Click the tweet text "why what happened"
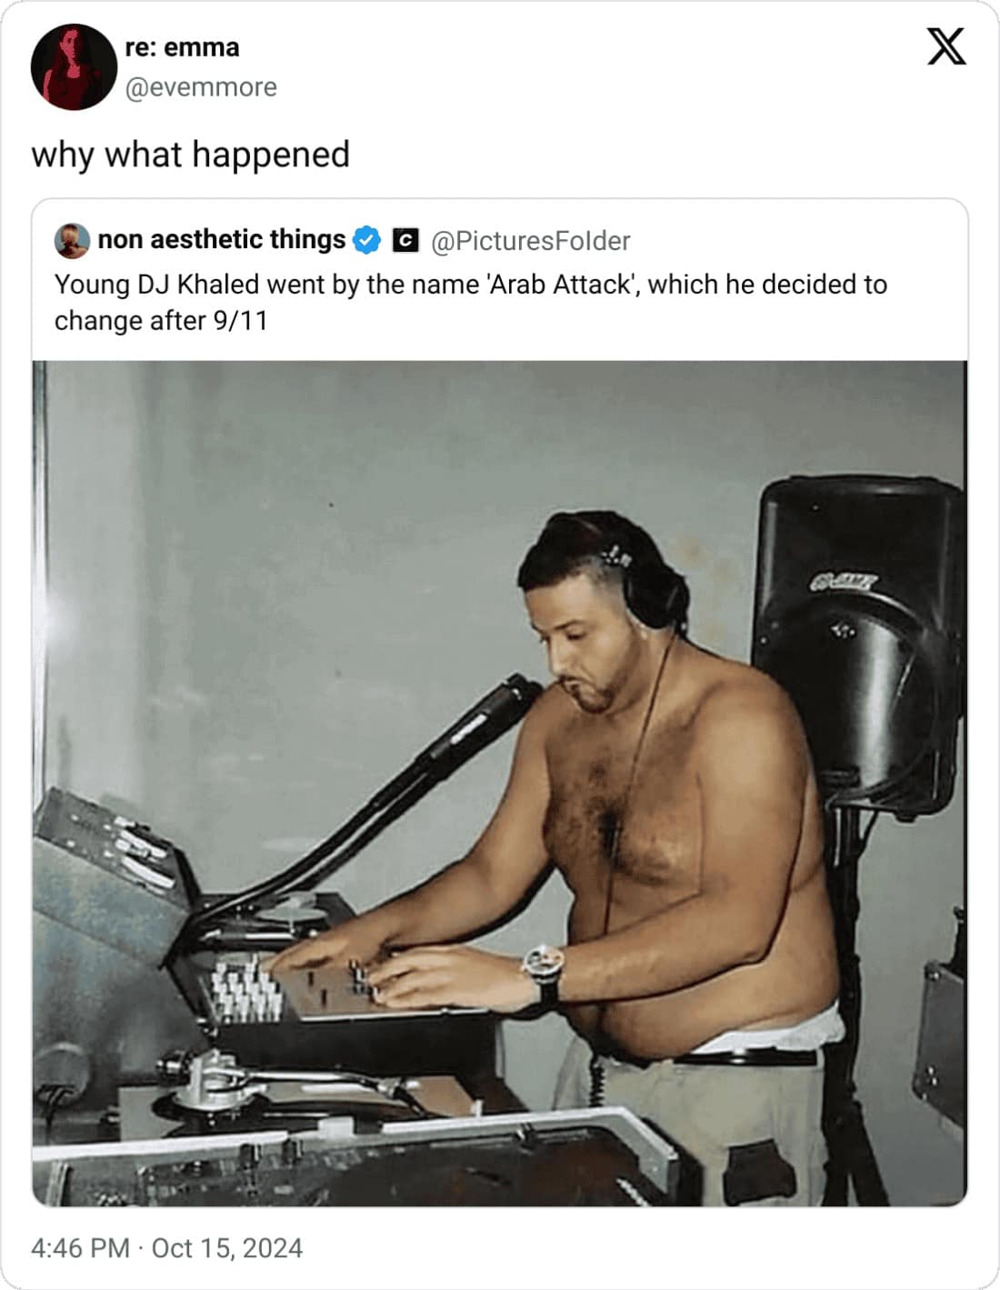The height and width of the screenshot is (1290, 1000). tap(190, 155)
